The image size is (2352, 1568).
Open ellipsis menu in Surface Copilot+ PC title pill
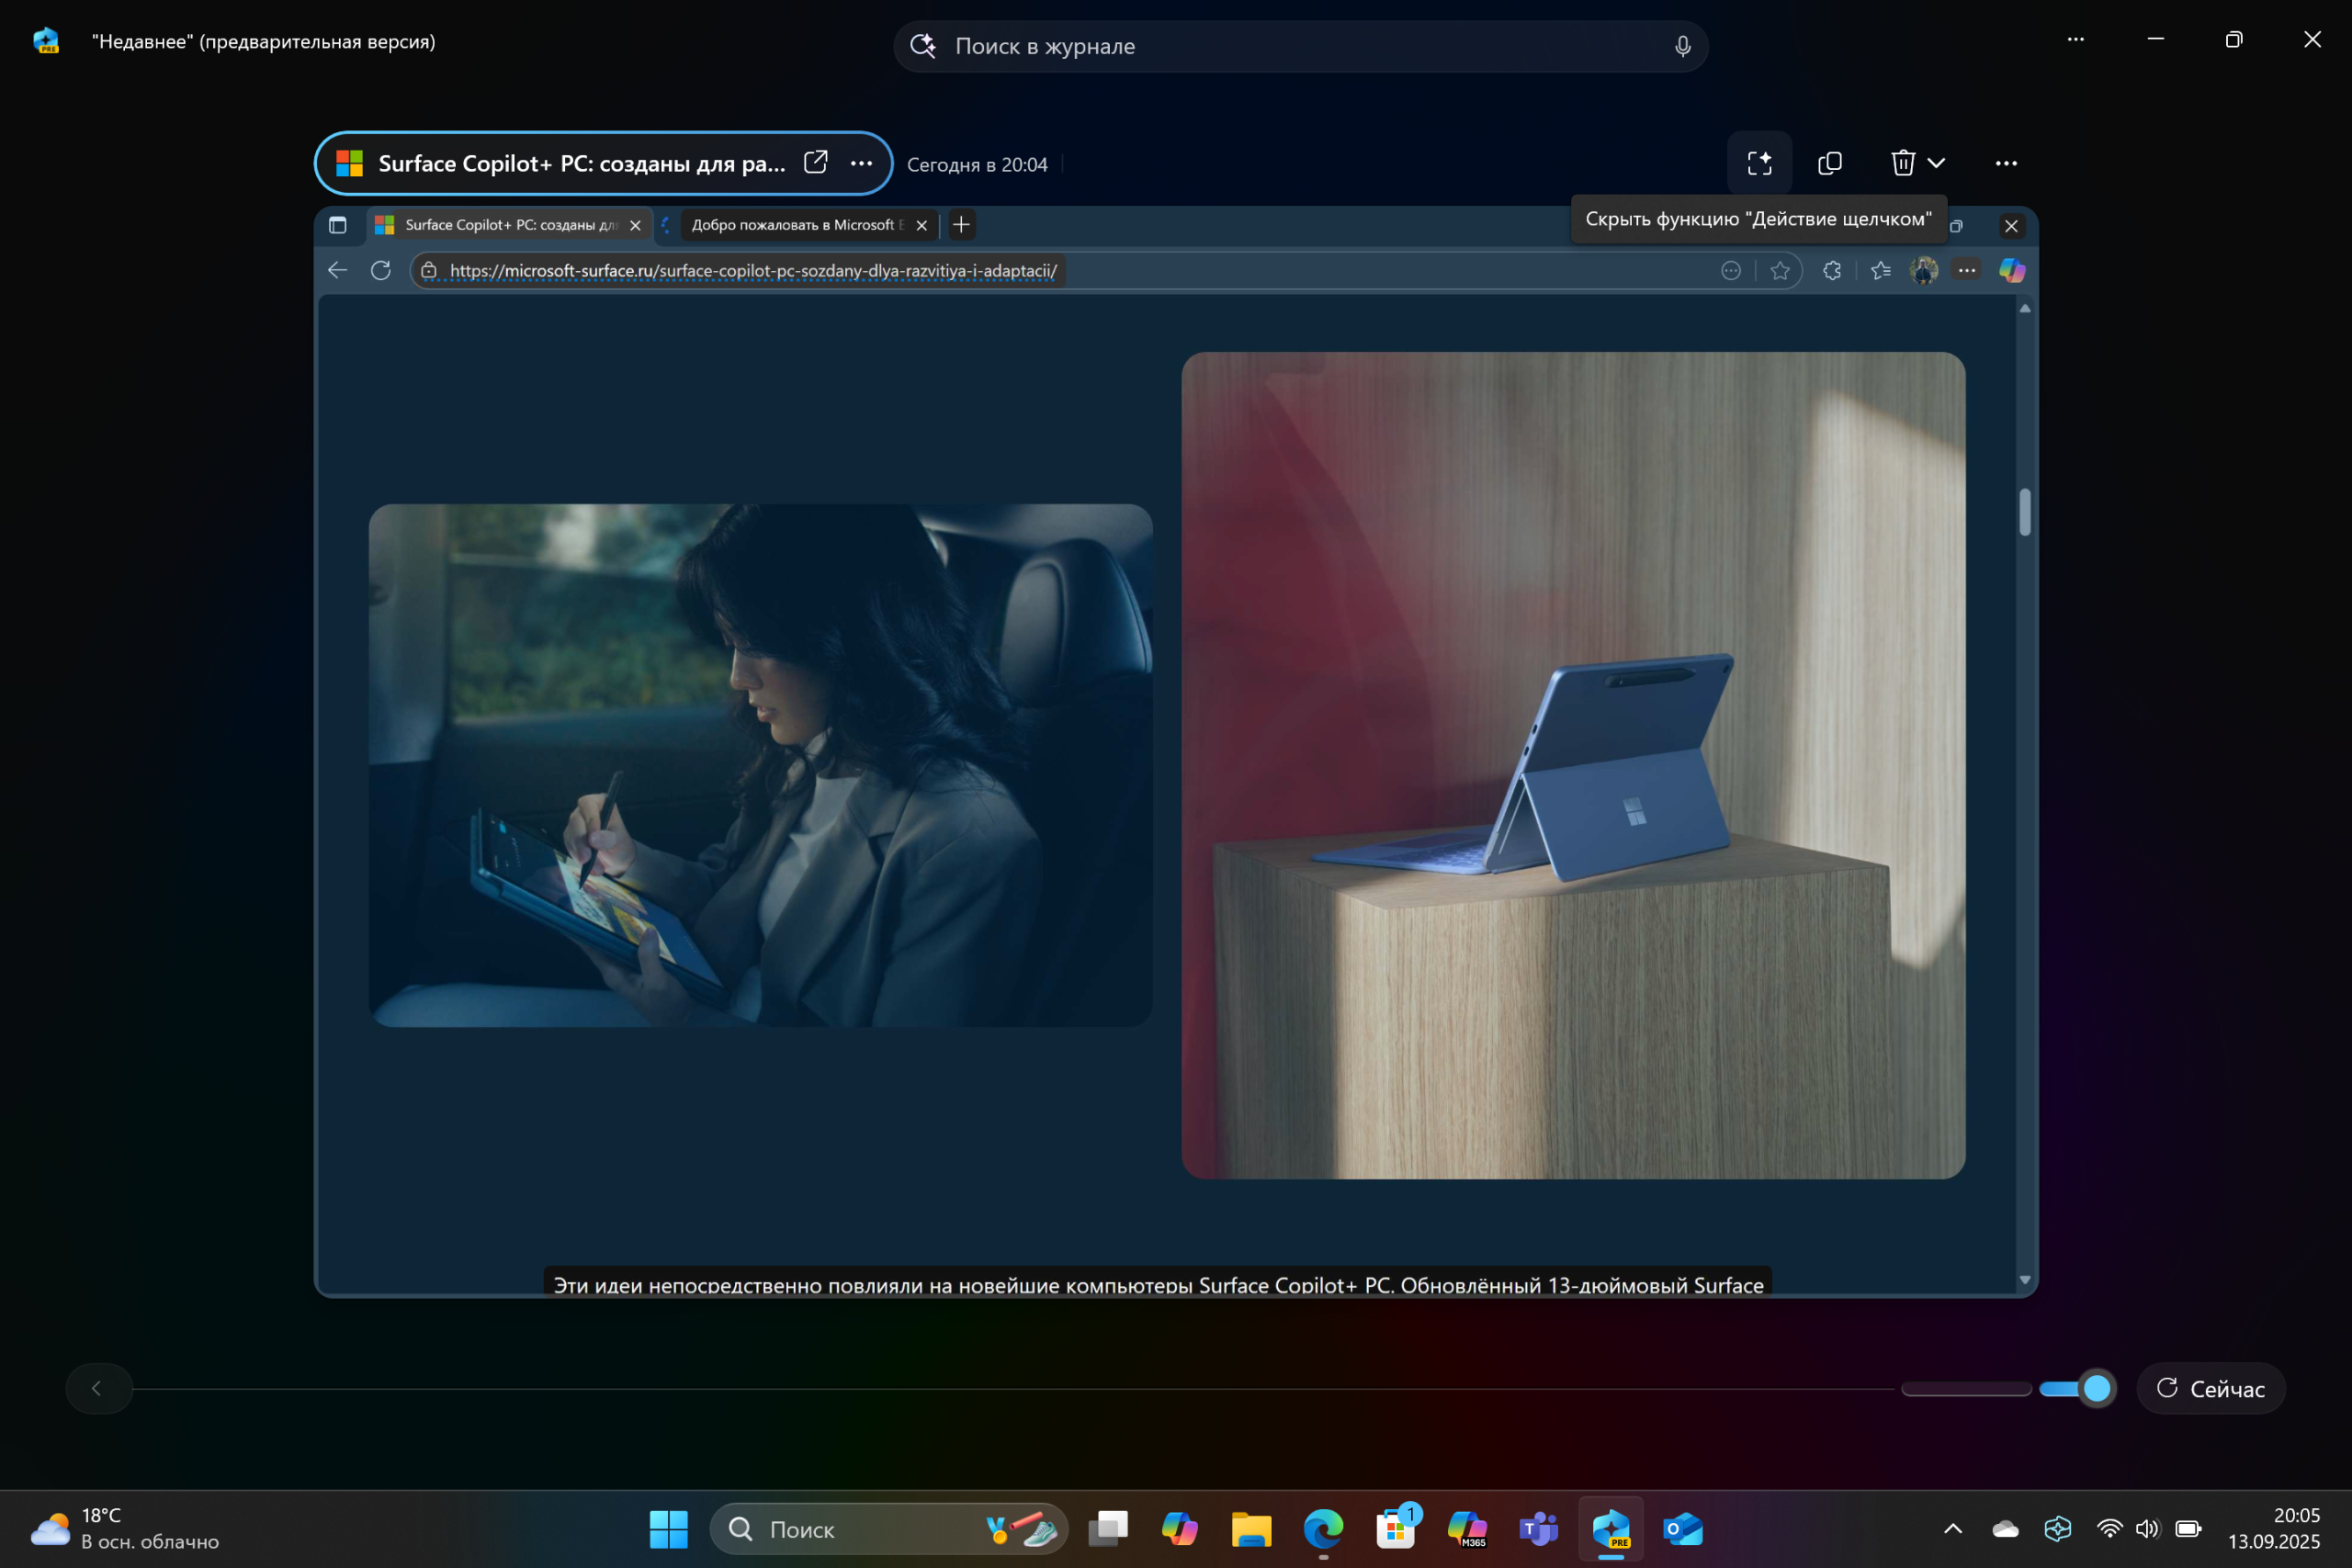point(861,163)
